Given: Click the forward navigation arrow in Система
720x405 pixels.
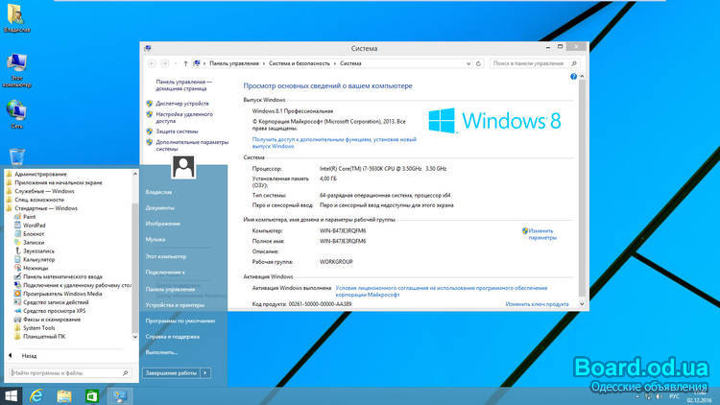Looking at the screenshot, I should pos(165,63).
